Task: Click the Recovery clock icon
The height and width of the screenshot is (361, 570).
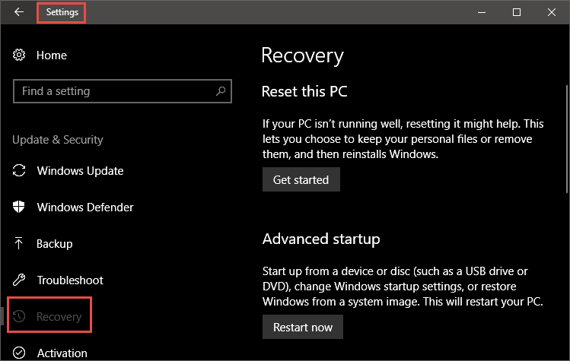Action: (x=19, y=316)
